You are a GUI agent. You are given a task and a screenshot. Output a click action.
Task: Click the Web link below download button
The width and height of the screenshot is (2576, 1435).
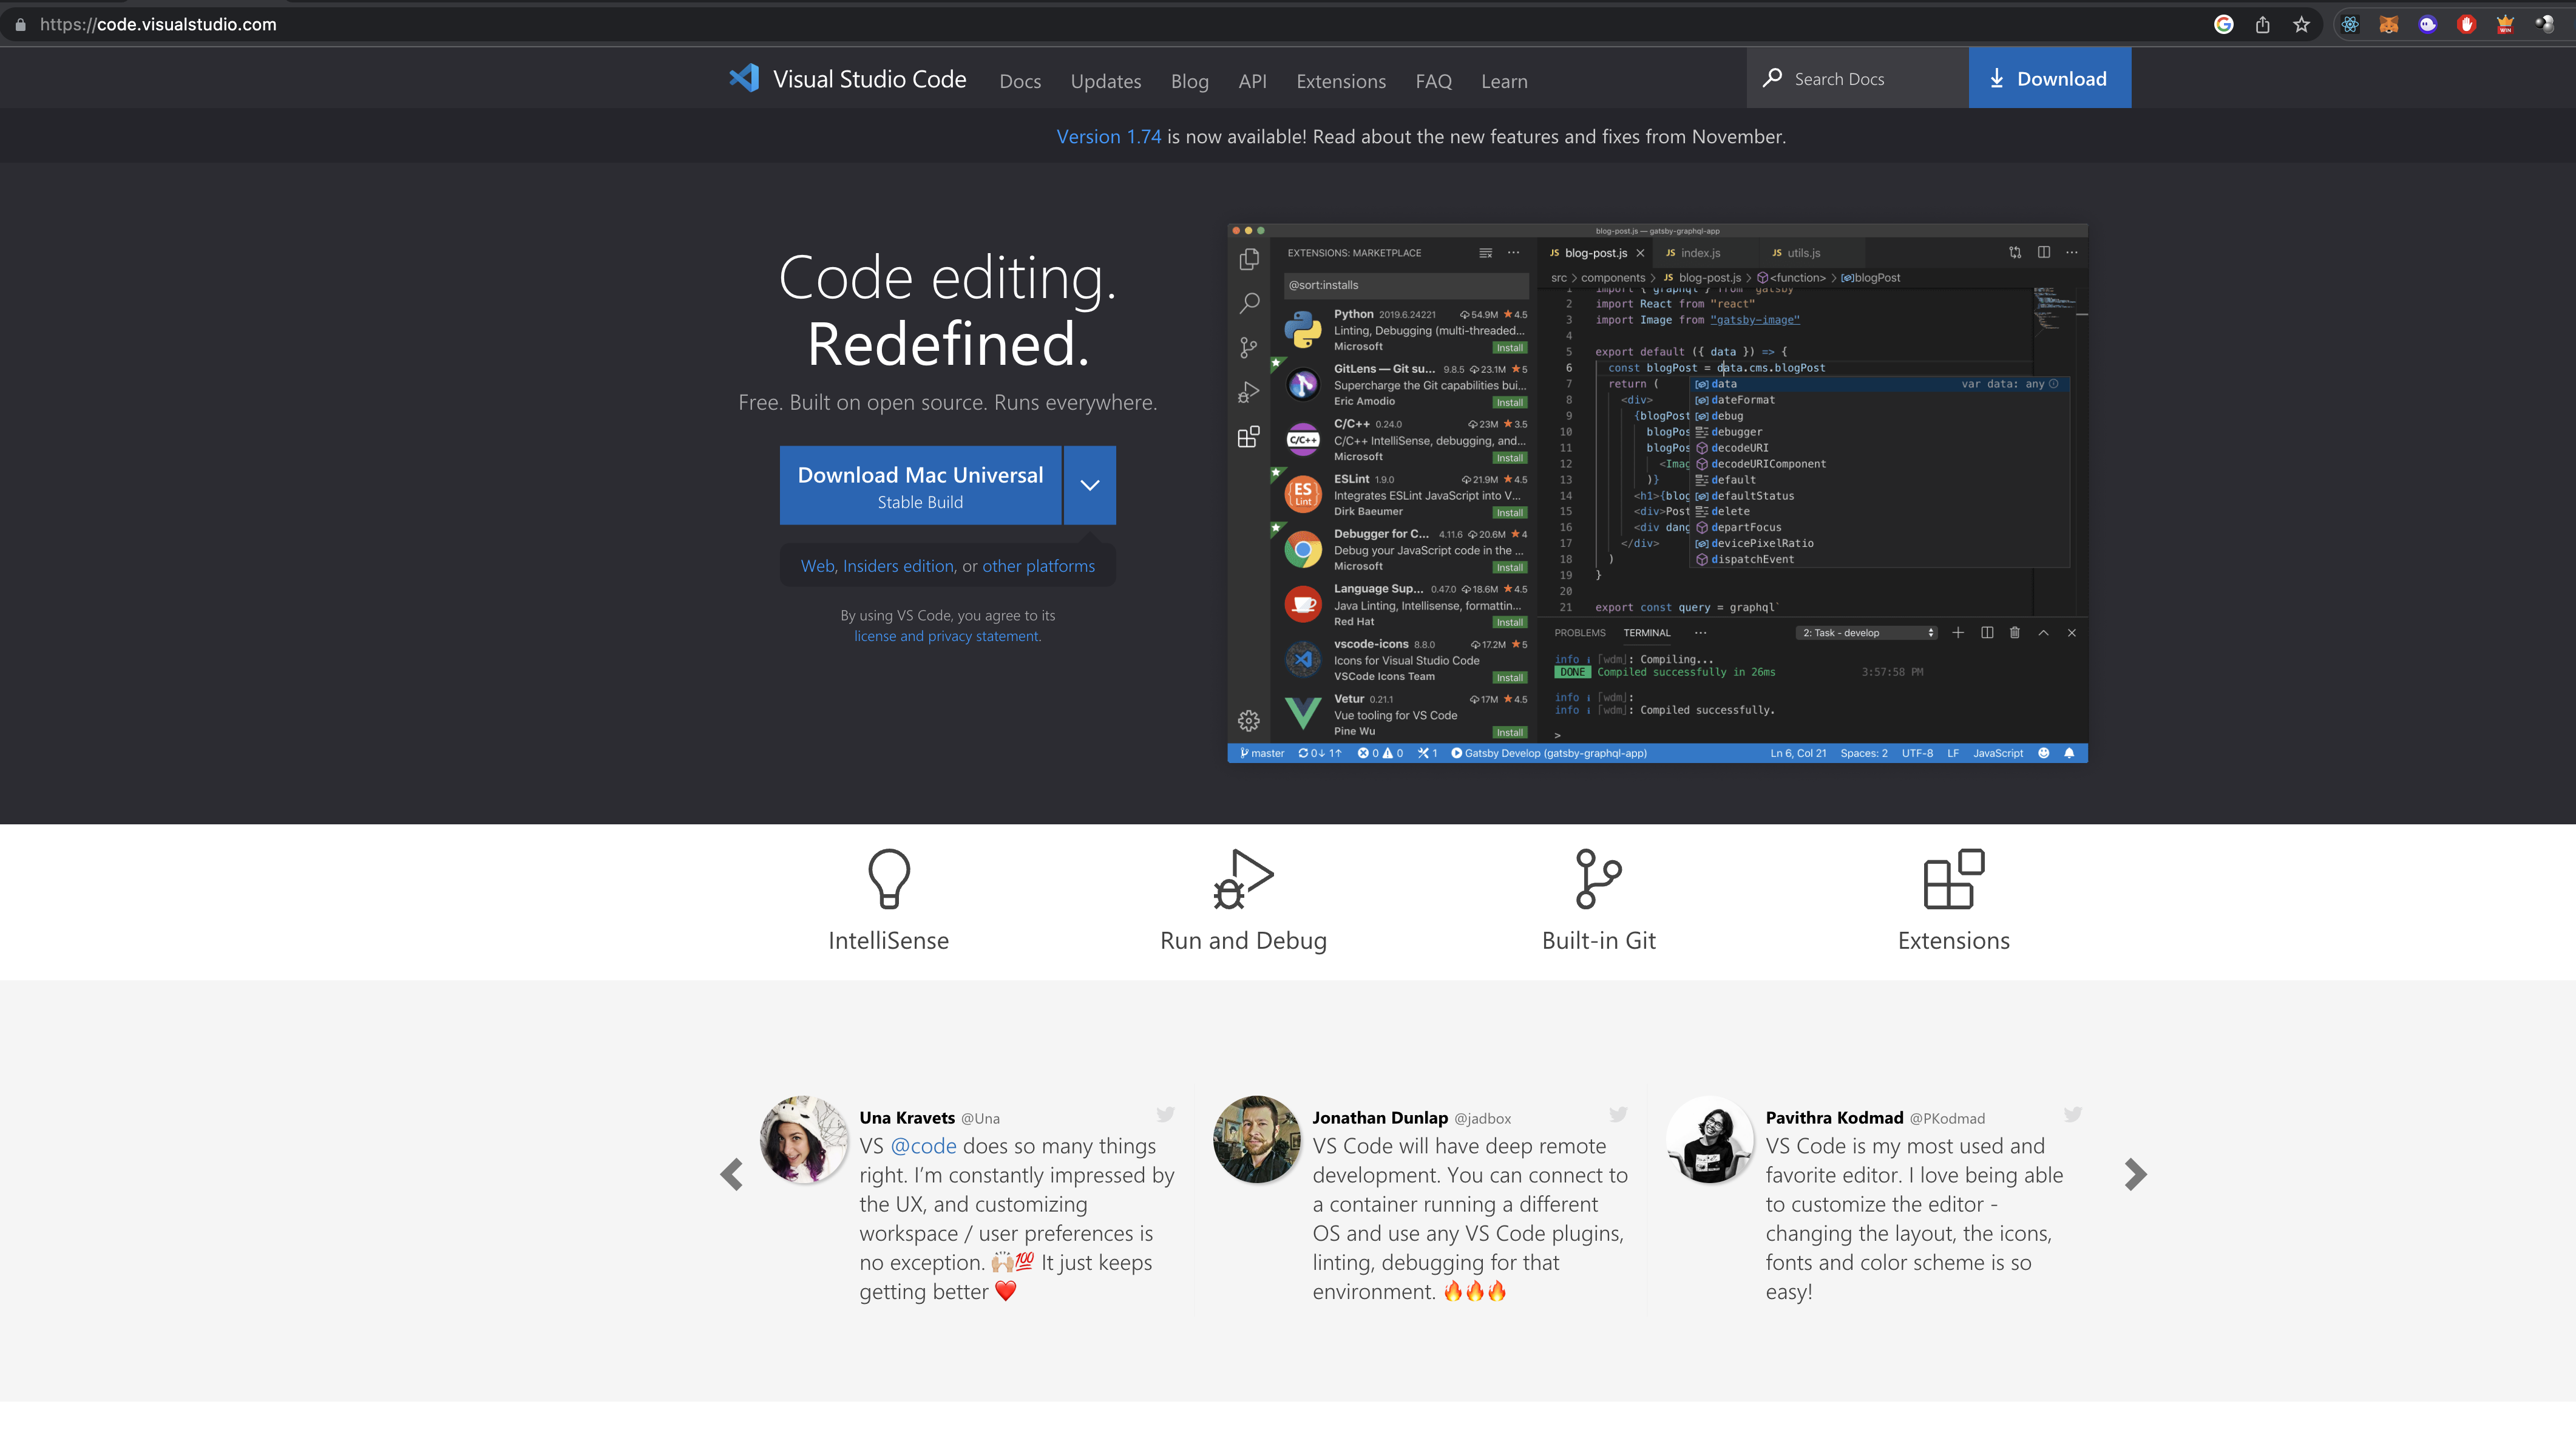[x=817, y=566]
